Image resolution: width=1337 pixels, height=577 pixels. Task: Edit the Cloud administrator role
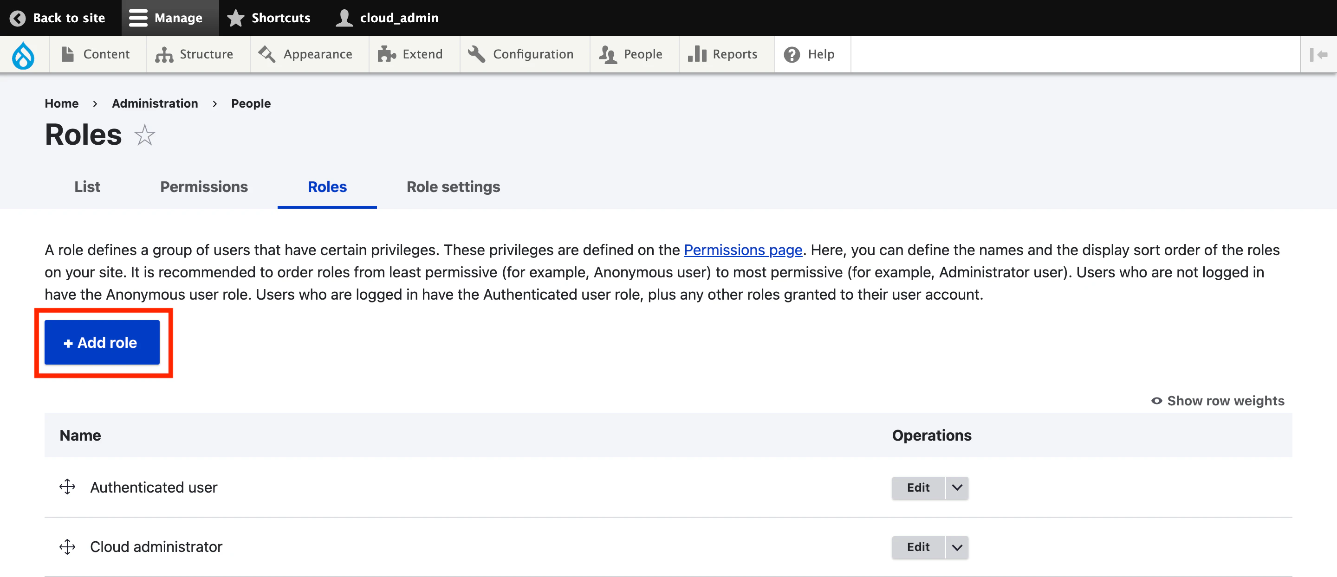pyautogui.click(x=918, y=547)
